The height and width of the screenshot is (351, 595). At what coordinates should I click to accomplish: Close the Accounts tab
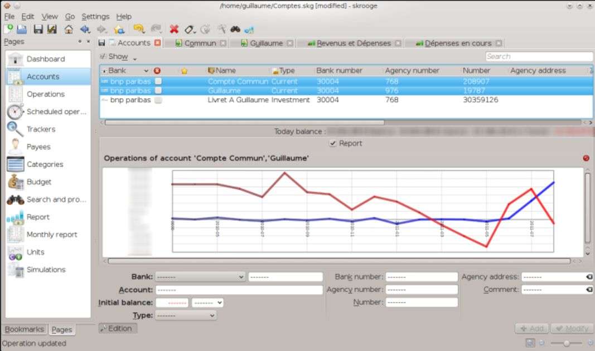[157, 43]
